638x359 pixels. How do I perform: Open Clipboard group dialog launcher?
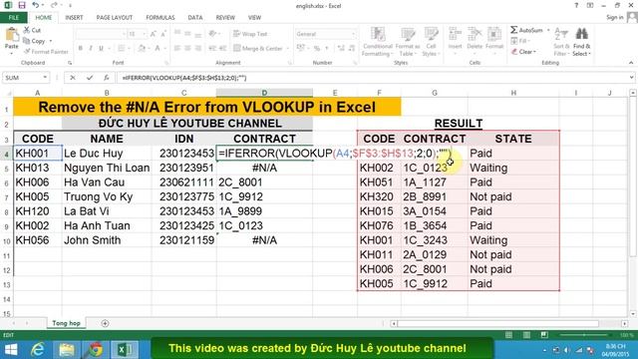click(70, 63)
